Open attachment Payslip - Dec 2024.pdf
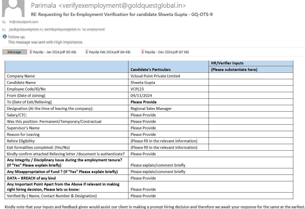305x209 pixels. coord(165,52)
